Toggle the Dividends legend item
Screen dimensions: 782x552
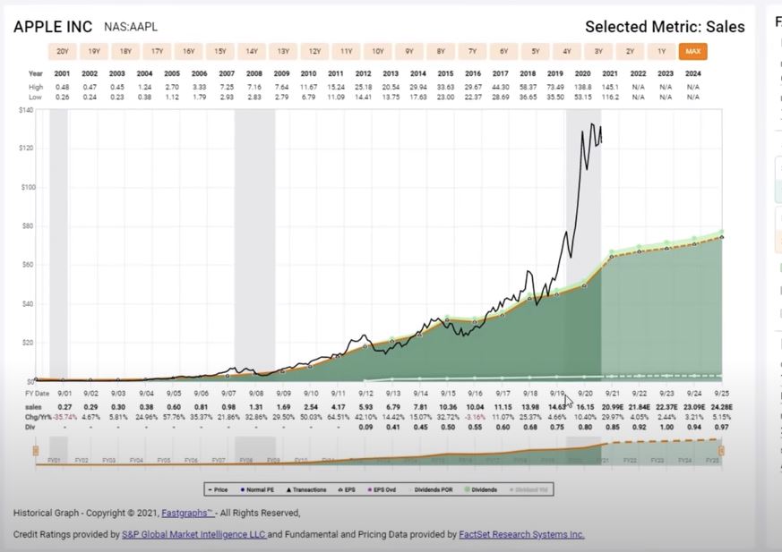click(x=481, y=489)
